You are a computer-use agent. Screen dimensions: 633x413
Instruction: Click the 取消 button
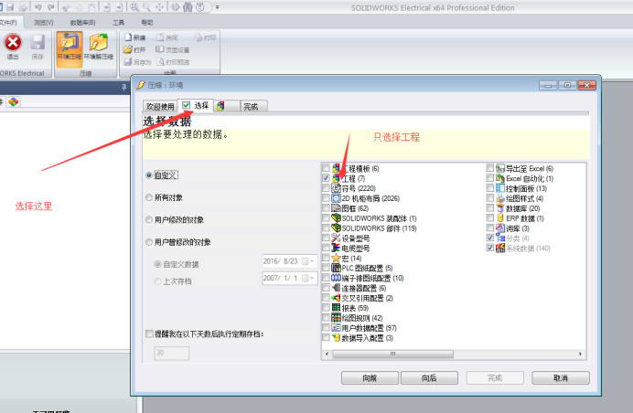click(561, 378)
